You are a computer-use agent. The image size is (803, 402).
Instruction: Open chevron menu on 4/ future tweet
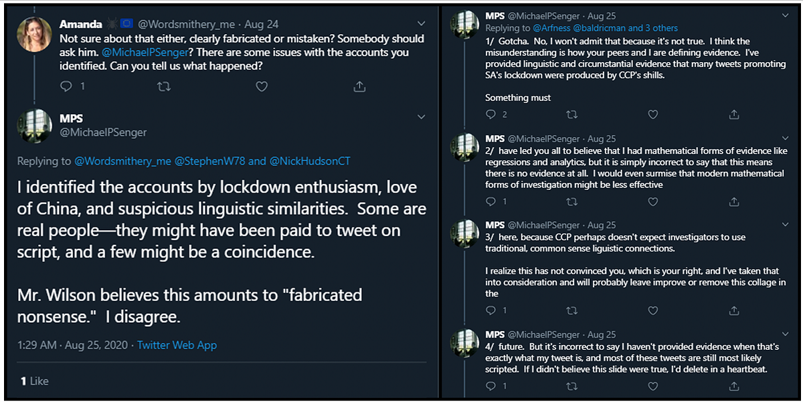(784, 334)
